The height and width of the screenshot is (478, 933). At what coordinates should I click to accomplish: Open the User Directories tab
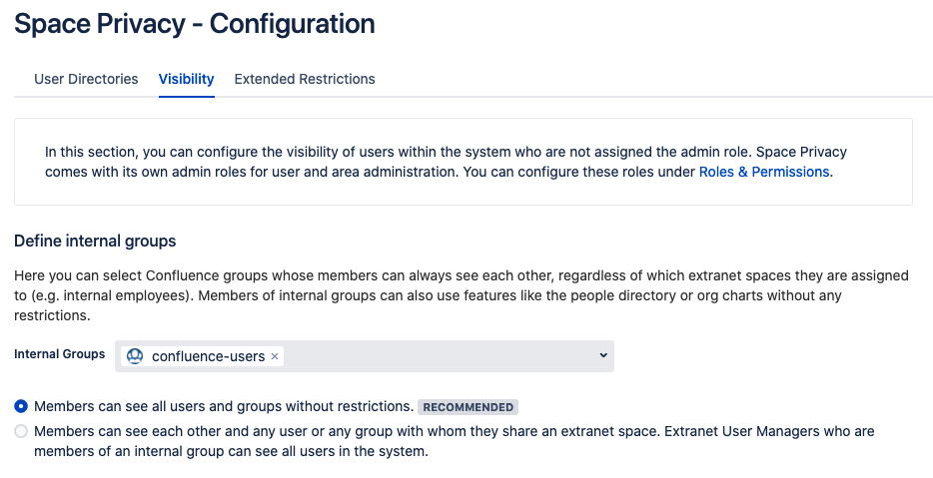click(x=86, y=79)
